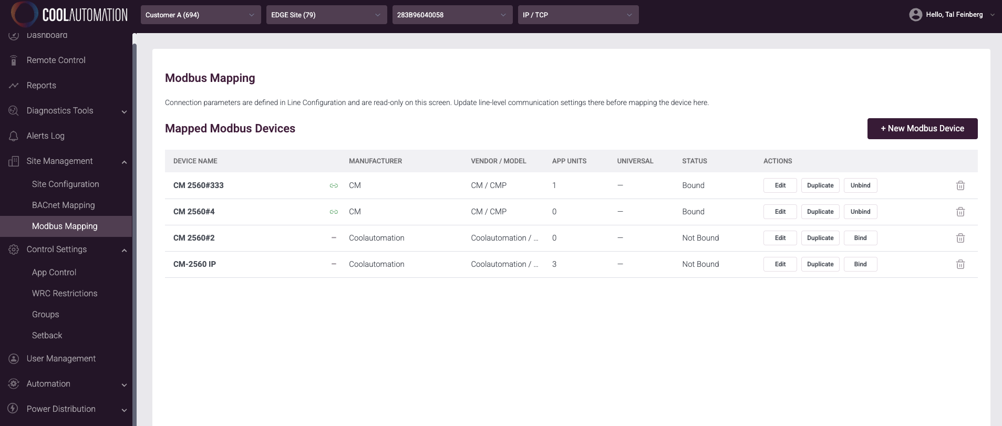Edit the CM 2560#333 device
This screenshot has width=1002, height=426.
click(780, 185)
